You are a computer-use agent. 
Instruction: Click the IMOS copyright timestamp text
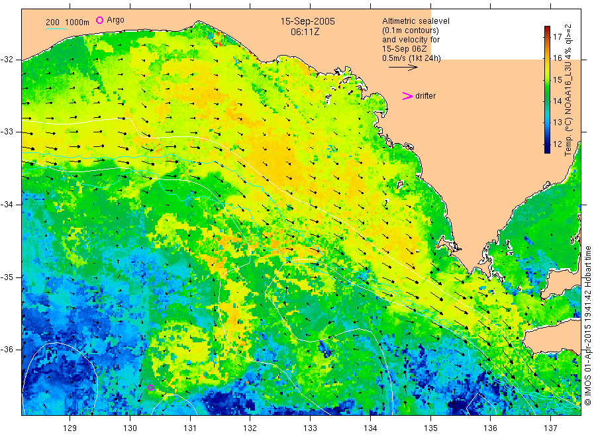[x=587, y=325]
